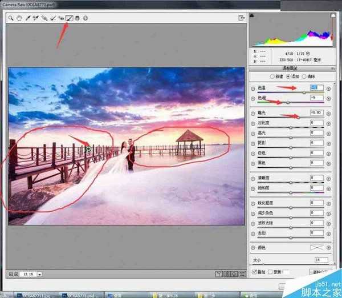Viewport: 342px width, 298px height.
Task: Click the 对比度 contrast slider handle
Action: [x=291, y=128]
